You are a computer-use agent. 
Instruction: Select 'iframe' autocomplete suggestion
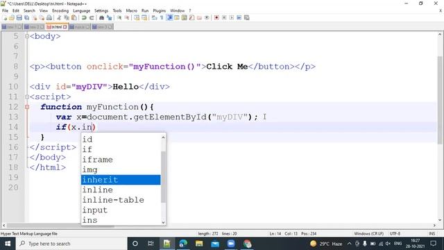121,160
